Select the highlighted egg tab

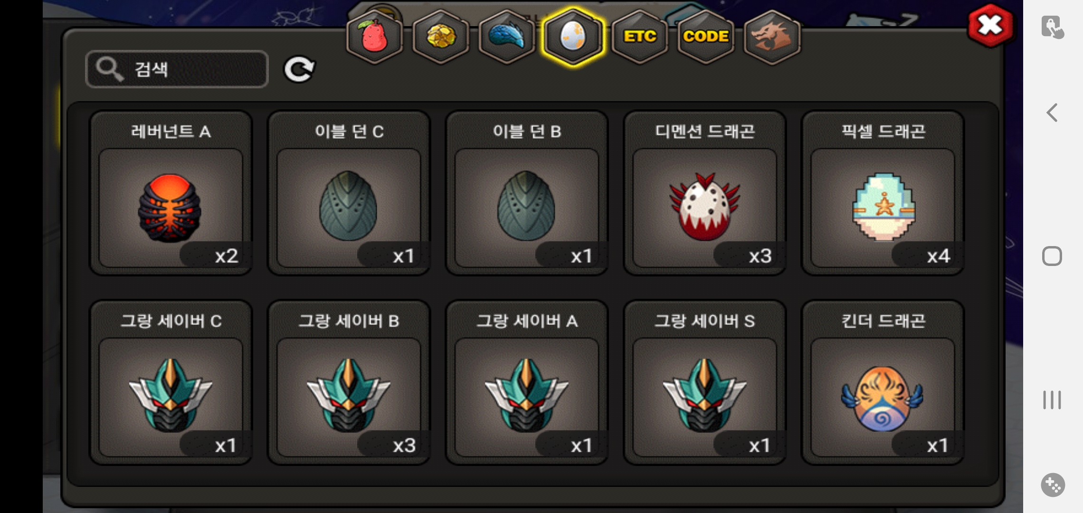click(x=573, y=37)
